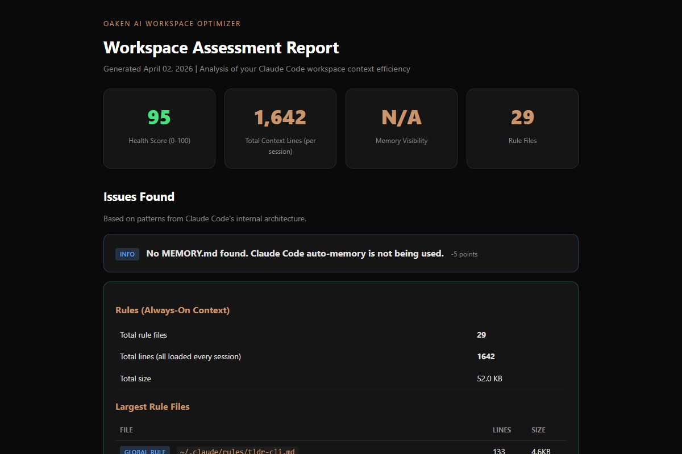Screen dimensions: 682x454
Task: Click the OAKEN AI WORKSPACE OPTIMIZER header label
Action: click(172, 23)
